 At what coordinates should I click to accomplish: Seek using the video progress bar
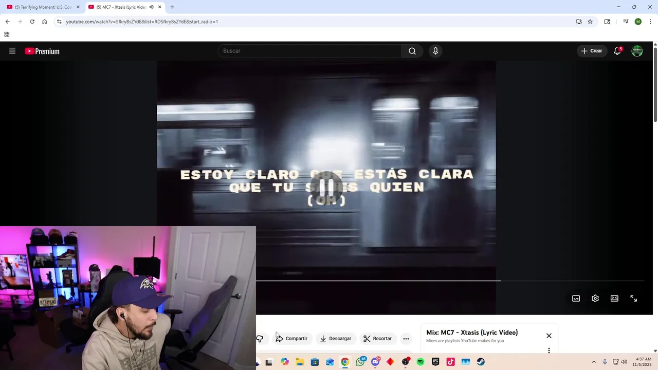click(450, 281)
